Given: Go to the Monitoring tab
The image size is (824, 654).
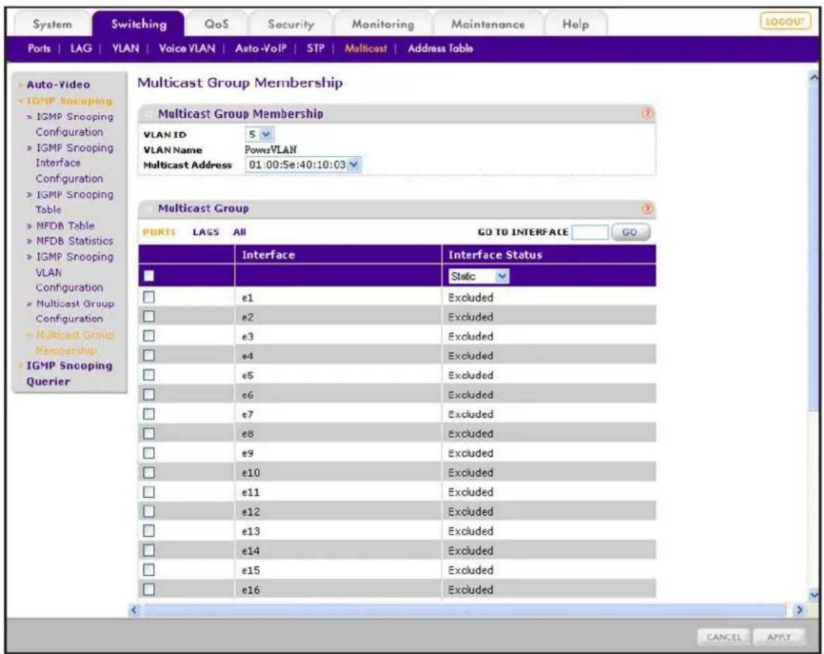Looking at the screenshot, I should coord(383,24).
